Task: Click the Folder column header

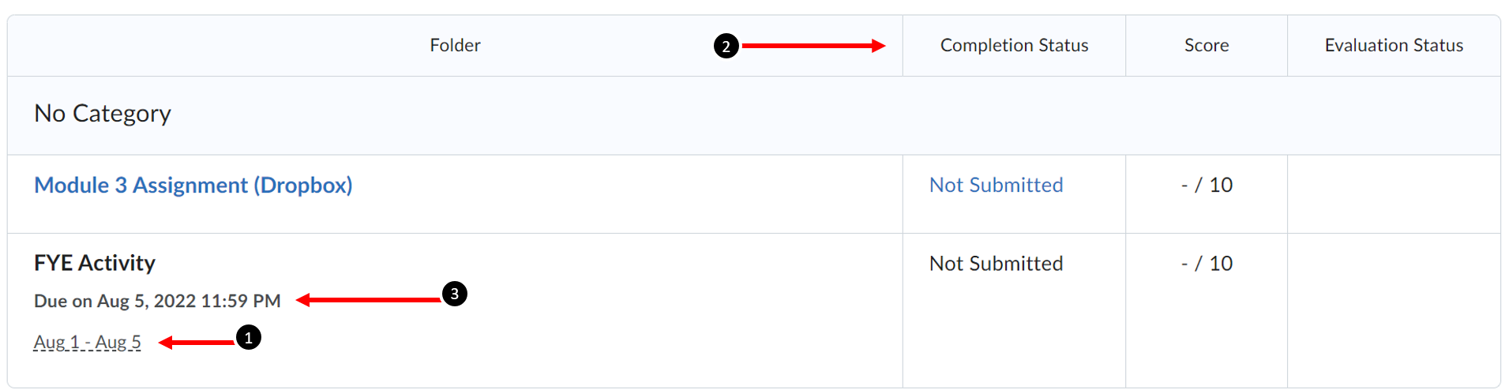Action: click(x=455, y=46)
